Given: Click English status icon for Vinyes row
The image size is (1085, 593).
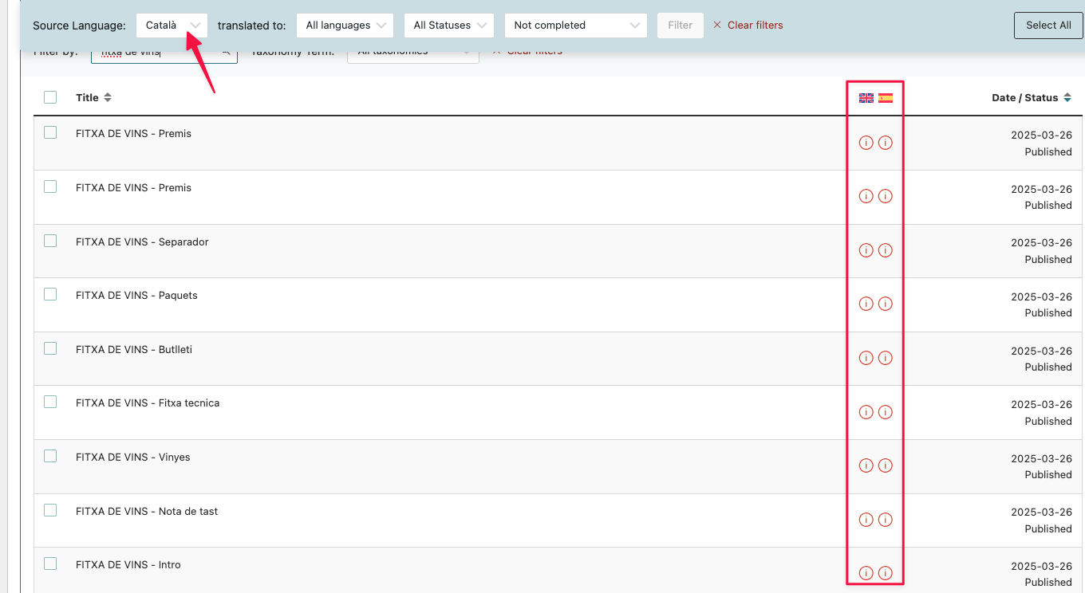Looking at the screenshot, I should pyautogui.click(x=866, y=465).
